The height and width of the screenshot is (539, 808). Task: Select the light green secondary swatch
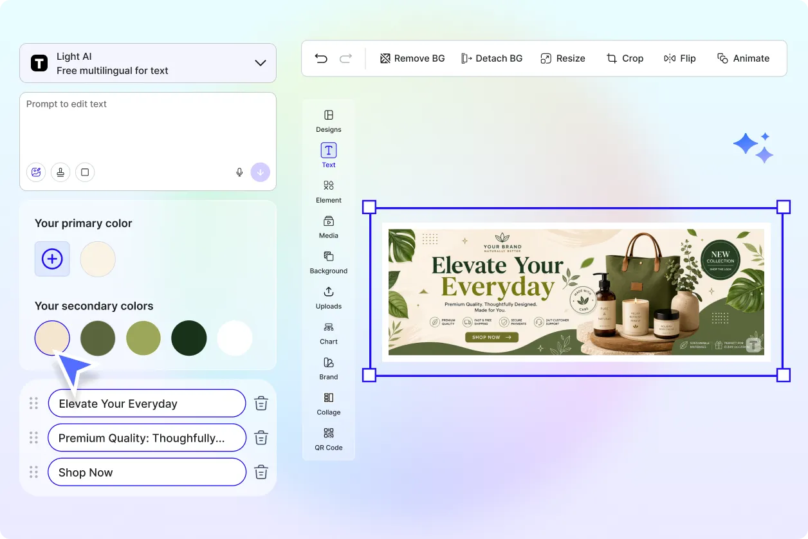point(143,338)
